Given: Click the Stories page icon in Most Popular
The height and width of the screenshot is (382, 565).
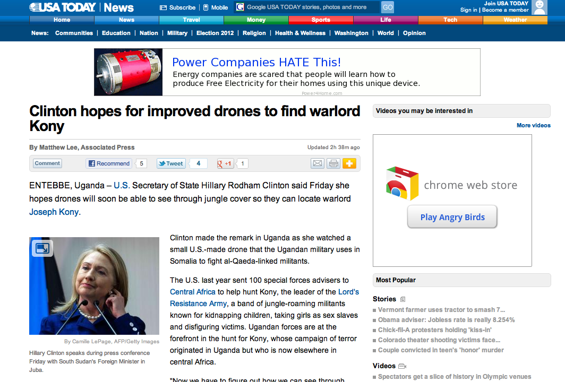Looking at the screenshot, I should pyautogui.click(x=403, y=299).
